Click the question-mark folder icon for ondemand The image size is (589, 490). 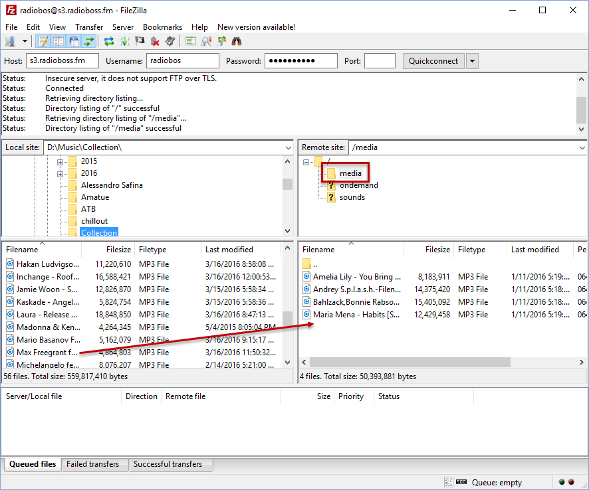tap(331, 185)
